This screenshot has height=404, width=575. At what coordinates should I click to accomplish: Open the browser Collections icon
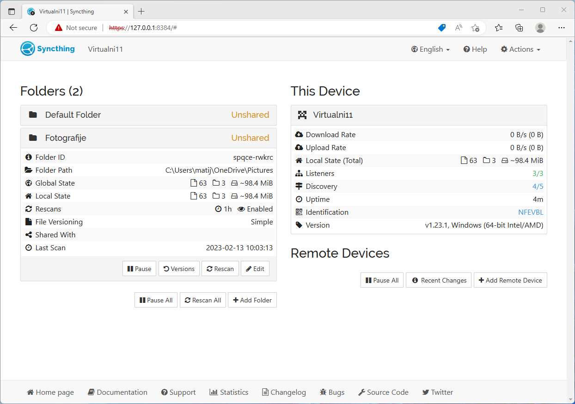click(519, 28)
